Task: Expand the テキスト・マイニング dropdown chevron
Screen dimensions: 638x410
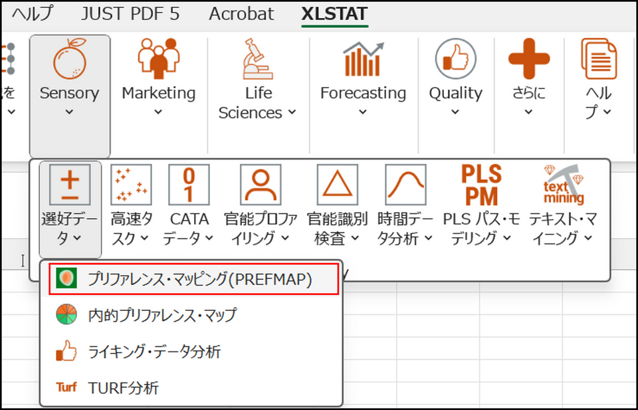Action: point(588,238)
